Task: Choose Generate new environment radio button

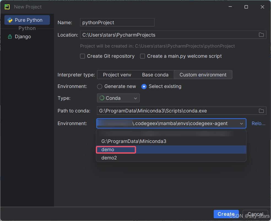Action: [x=99, y=86]
